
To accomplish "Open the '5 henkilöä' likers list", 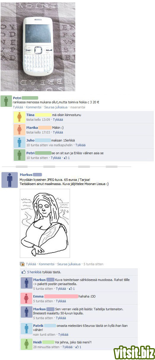I will tap(34, 272).
